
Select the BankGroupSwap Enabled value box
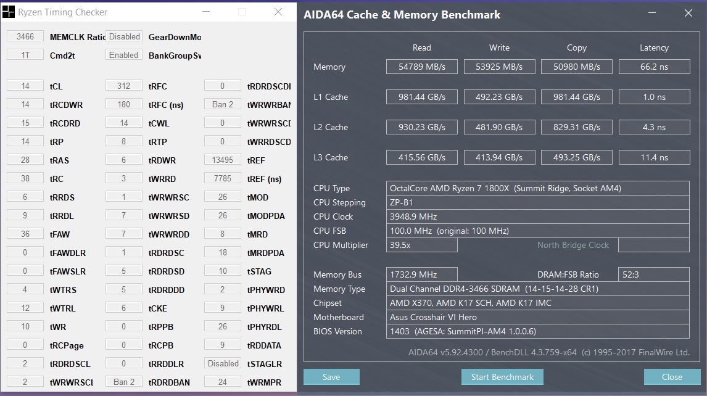point(124,55)
